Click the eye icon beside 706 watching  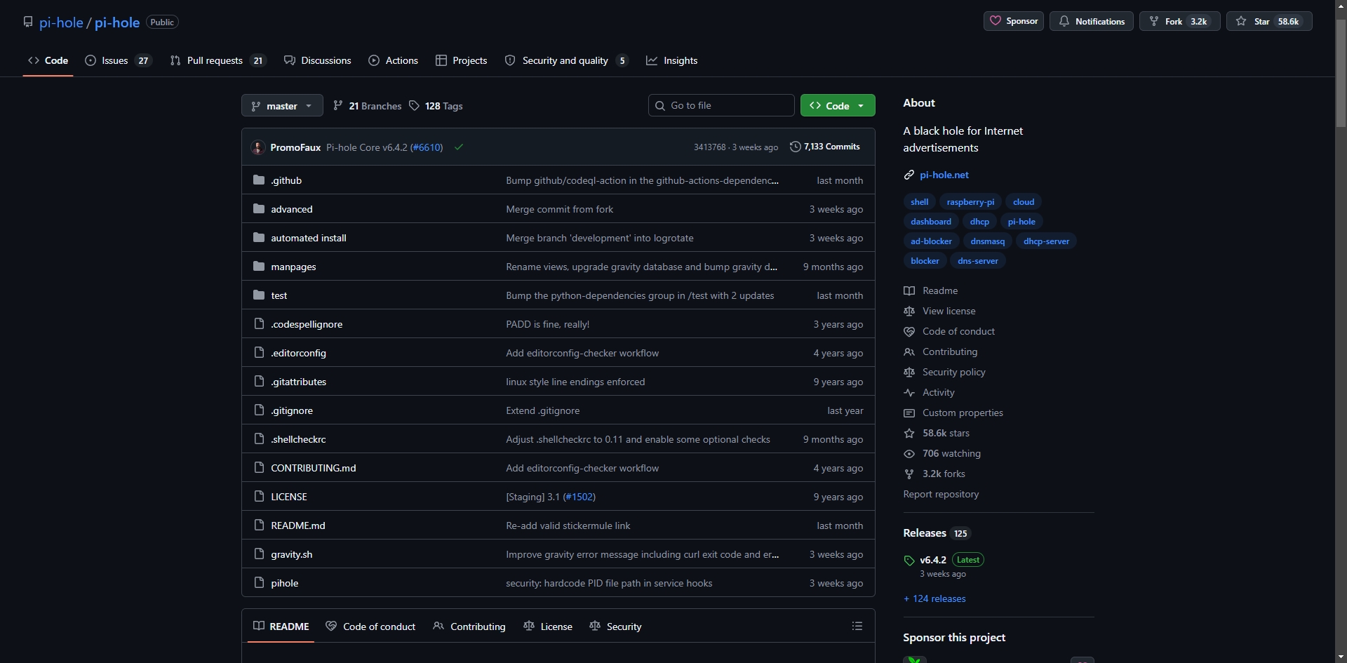[909, 453]
